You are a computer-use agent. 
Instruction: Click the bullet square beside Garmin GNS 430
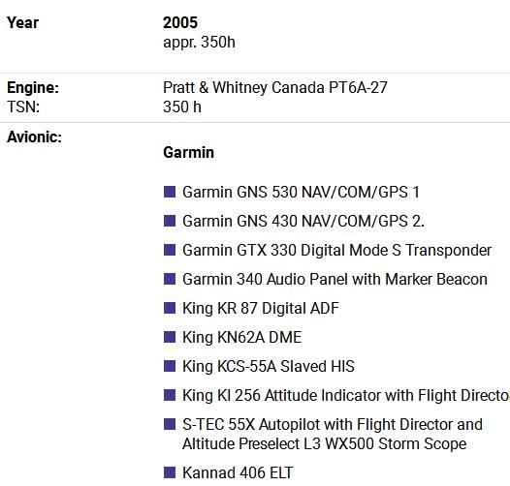170,221
